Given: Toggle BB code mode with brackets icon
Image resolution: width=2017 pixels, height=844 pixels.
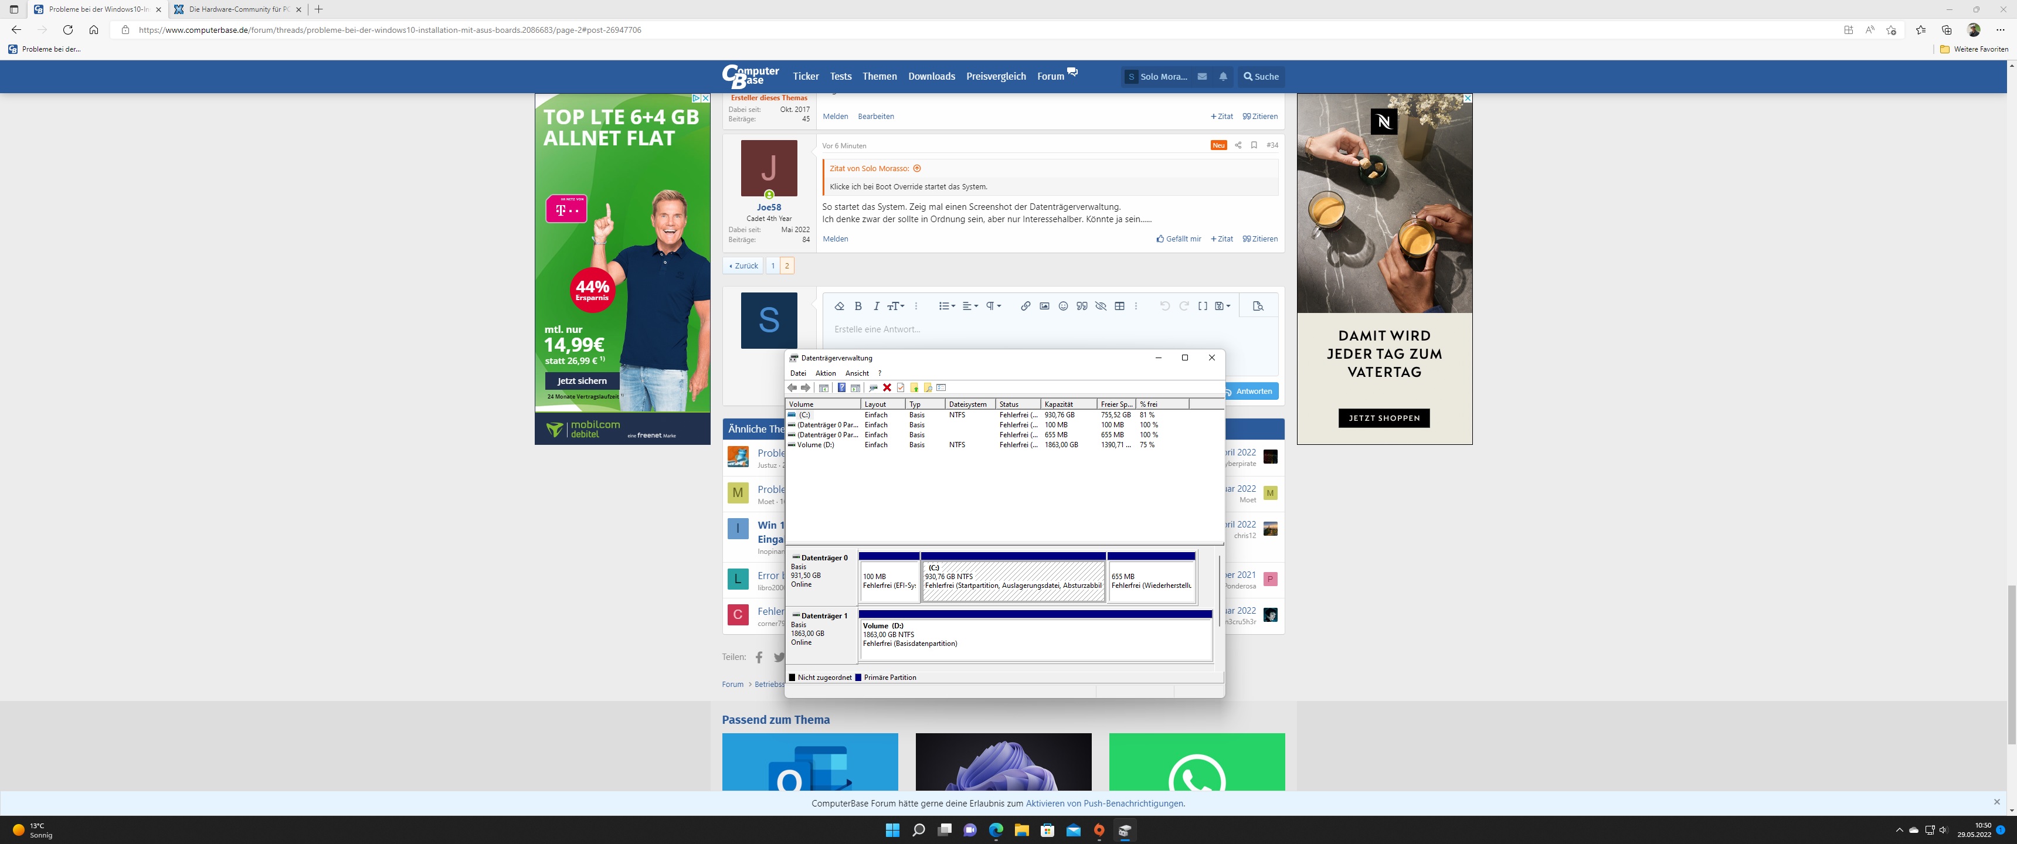Looking at the screenshot, I should click(1202, 306).
